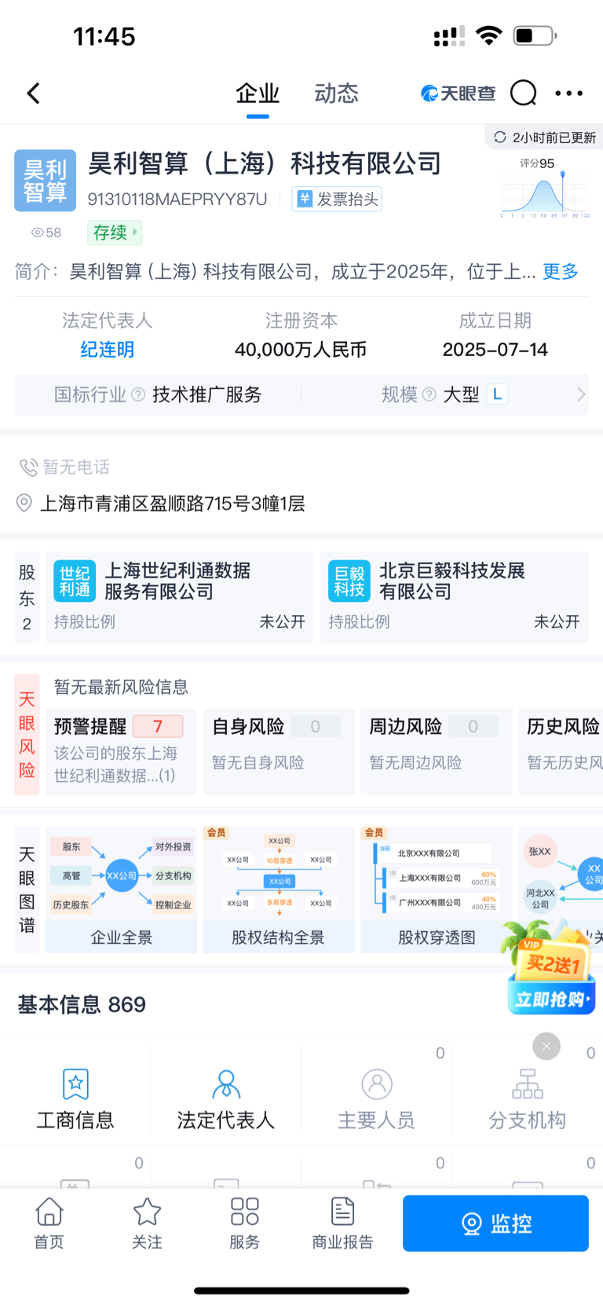Expand industry row chevron arrow
Image resolution: width=603 pixels, height=1306 pixels.
point(581,394)
